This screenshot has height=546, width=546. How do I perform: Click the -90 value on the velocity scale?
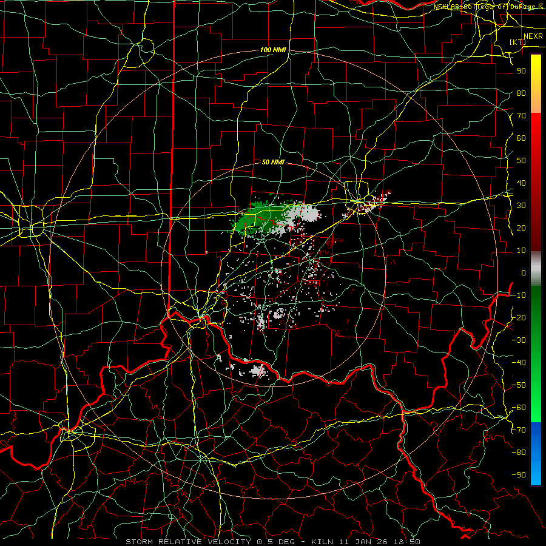[519, 475]
